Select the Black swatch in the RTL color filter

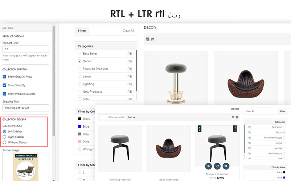(284, 172)
